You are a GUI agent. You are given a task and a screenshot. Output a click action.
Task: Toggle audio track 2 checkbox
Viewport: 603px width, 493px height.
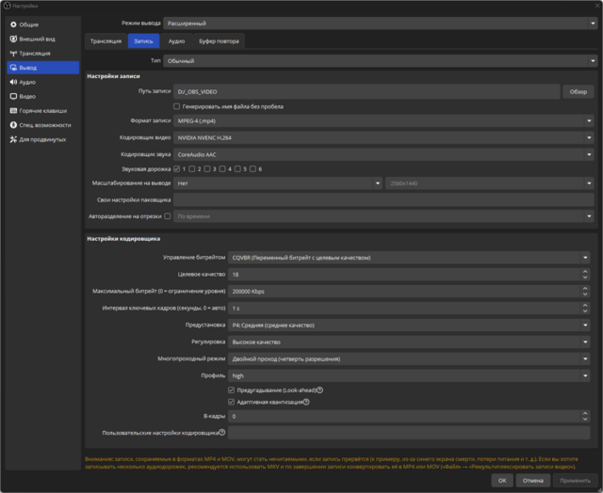click(x=194, y=168)
